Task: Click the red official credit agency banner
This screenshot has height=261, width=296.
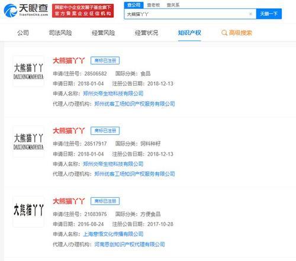Action: click(83, 11)
